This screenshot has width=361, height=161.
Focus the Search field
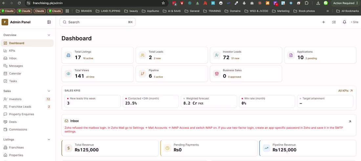pyautogui.click(x=97, y=22)
